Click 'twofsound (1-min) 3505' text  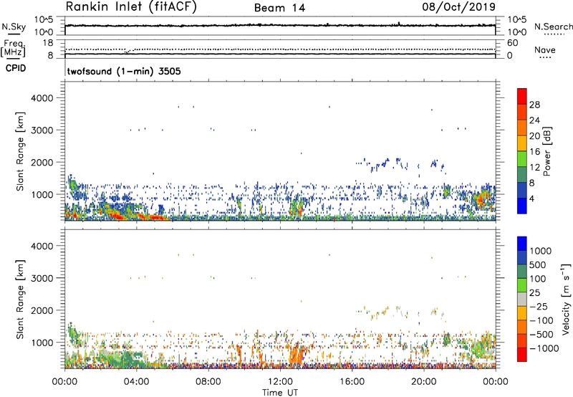click(x=124, y=71)
